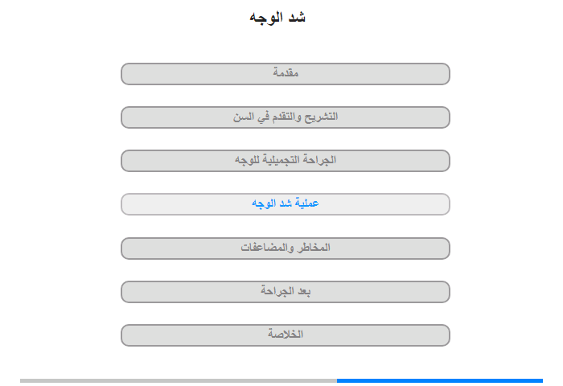Viewport: 563px width, 386px height.
Task: Select the final section in the list
Action: point(285,335)
